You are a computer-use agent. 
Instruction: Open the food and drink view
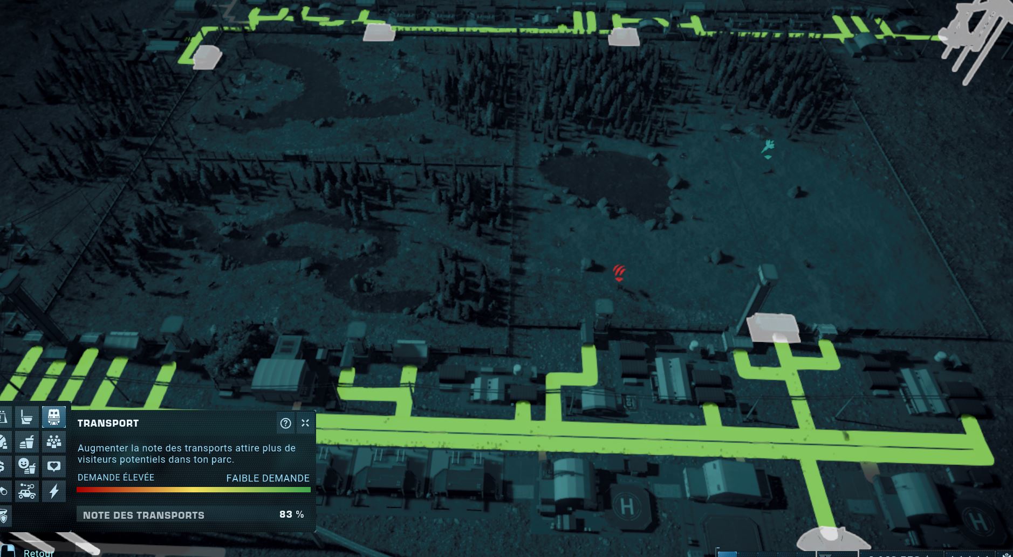(x=27, y=442)
